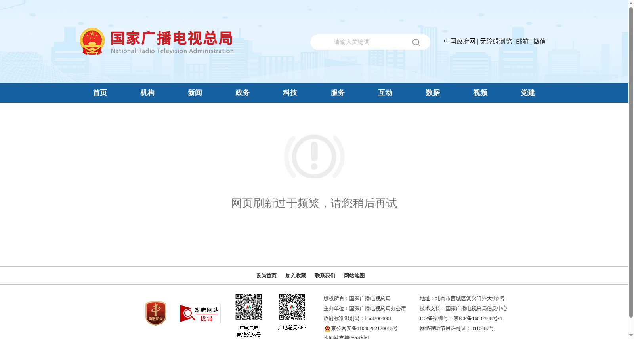
Task: Click the national emblem logo
Action: click(x=92, y=41)
